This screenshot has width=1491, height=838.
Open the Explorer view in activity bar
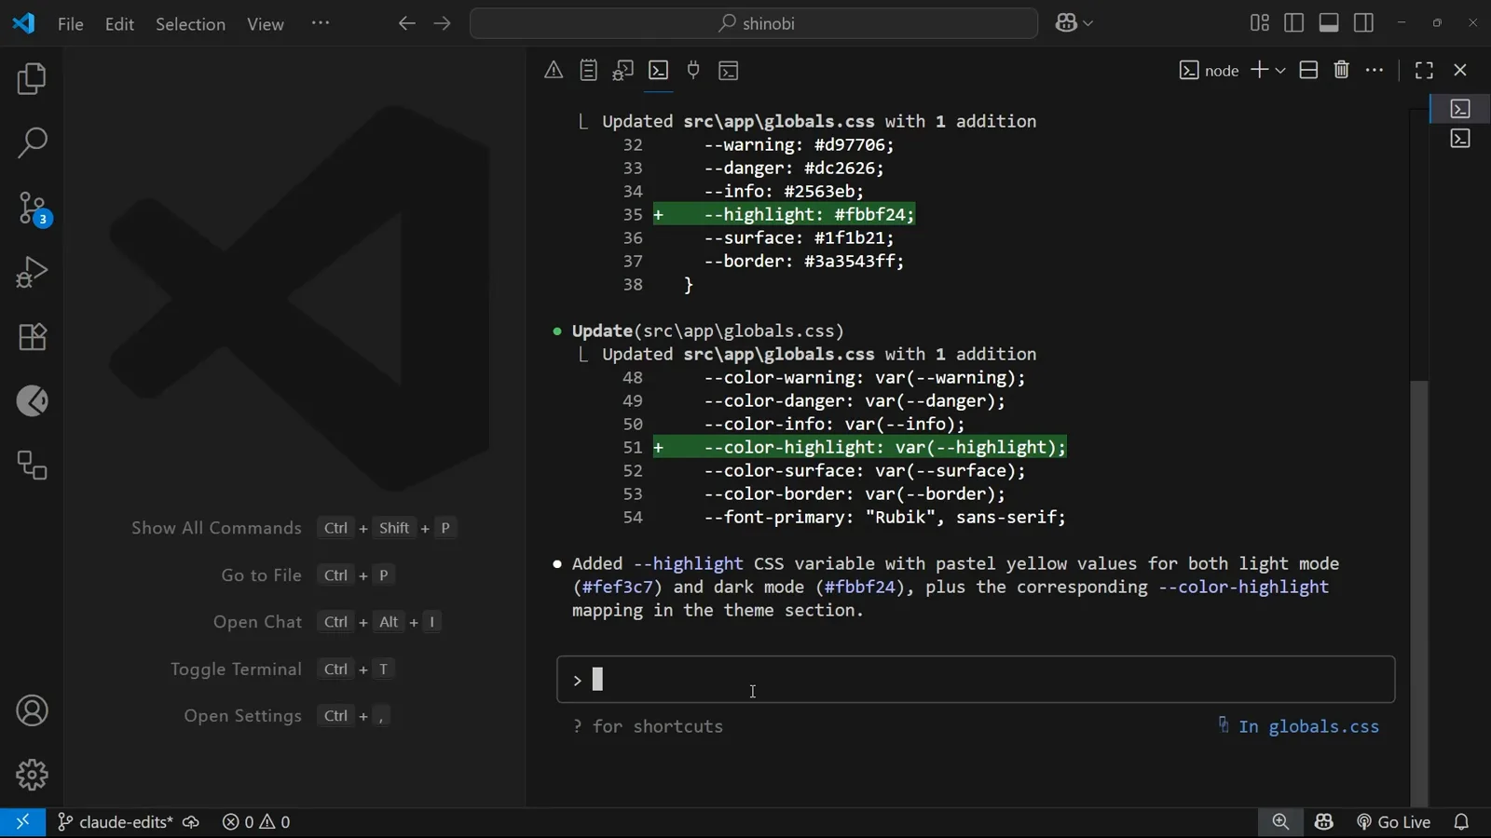tap(32, 79)
